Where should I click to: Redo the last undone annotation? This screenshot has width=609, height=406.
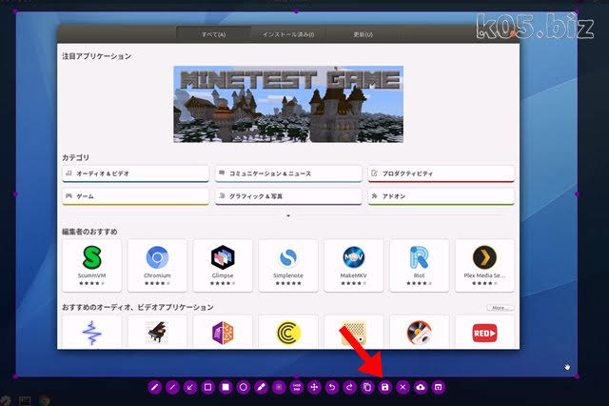click(350, 387)
